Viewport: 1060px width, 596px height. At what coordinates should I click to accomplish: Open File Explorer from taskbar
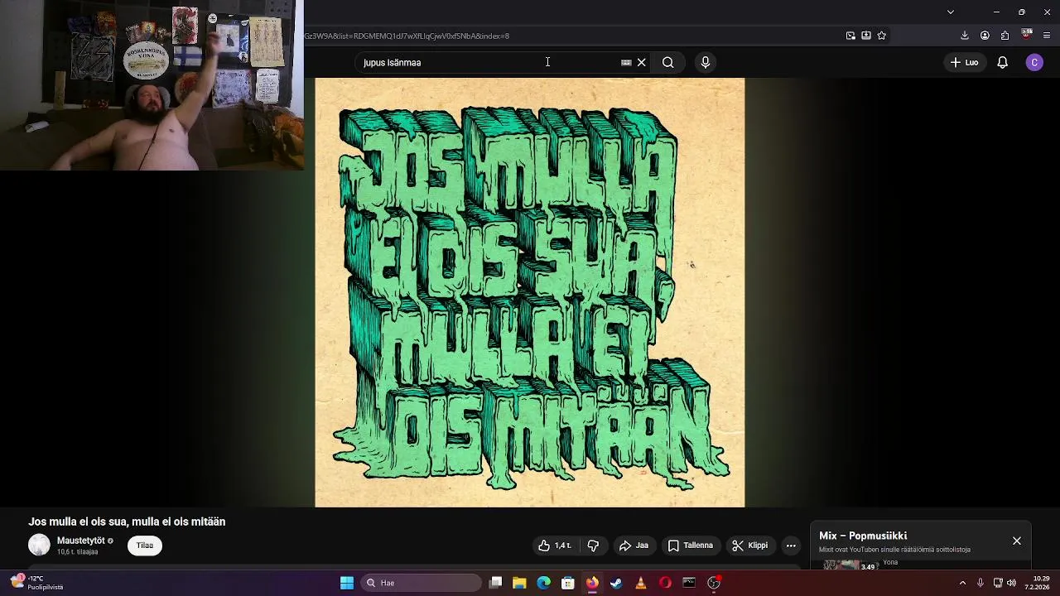pos(519,583)
